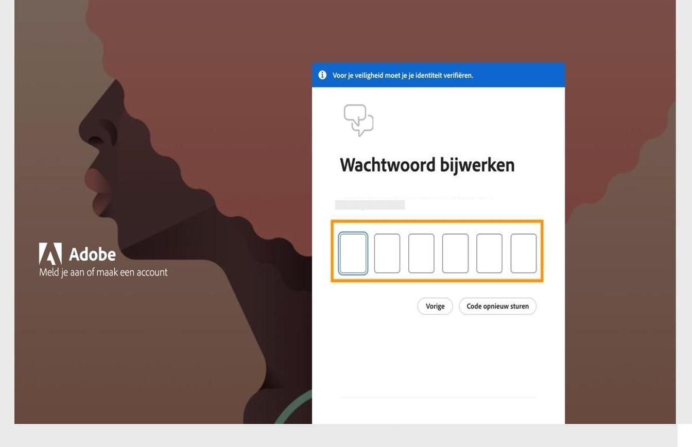Select the fifth verification digit box
The image size is (692, 447).
pos(489,252)
